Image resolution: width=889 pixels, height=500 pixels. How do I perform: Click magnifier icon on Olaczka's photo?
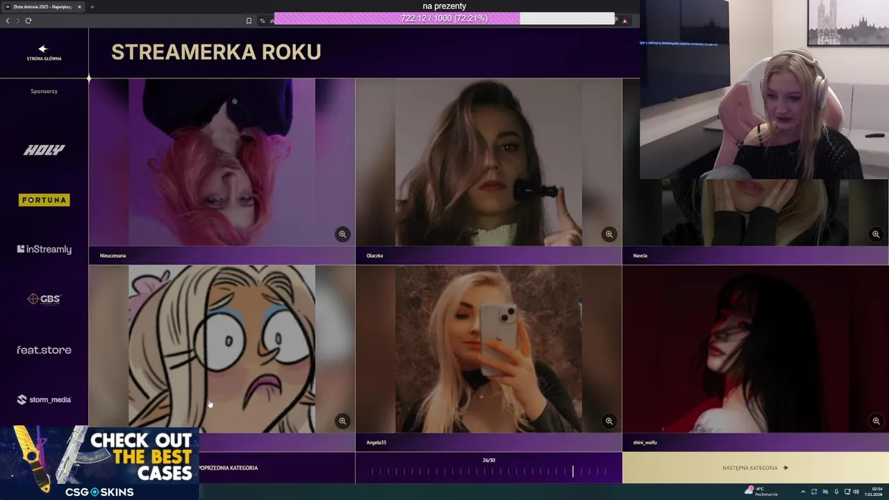pos(609,235)
